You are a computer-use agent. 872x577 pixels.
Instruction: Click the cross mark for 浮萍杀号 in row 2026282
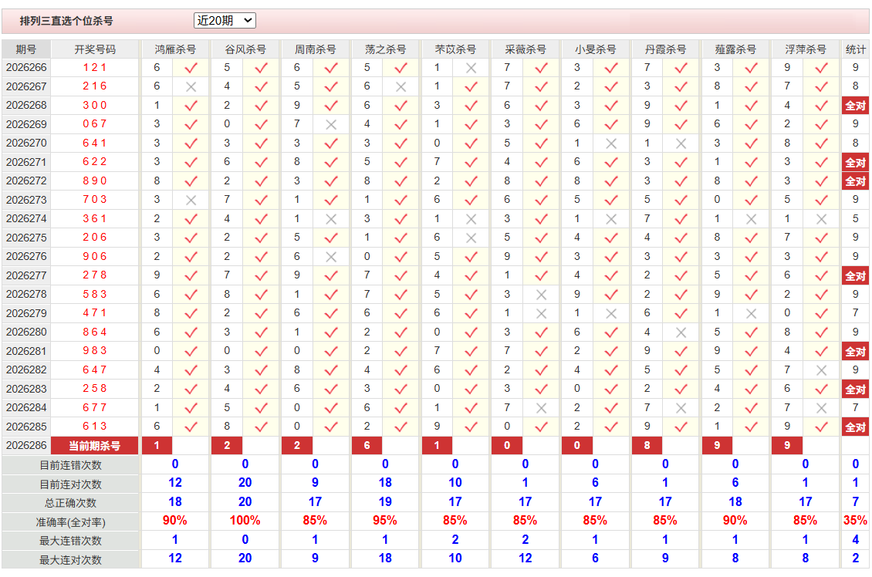point(821,370)
